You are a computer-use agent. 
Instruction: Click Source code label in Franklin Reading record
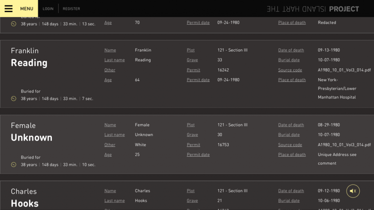pos(290,70)
